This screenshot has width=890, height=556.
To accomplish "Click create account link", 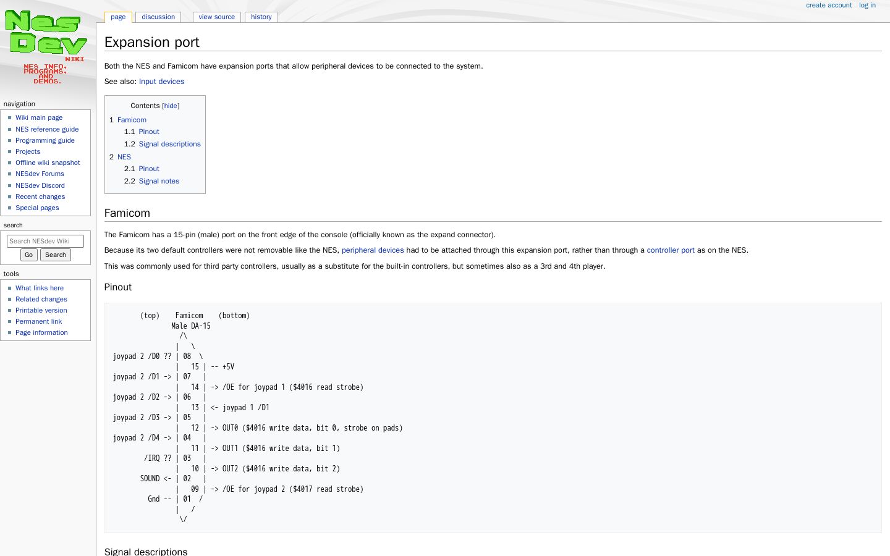I will [x=829, y=5].
